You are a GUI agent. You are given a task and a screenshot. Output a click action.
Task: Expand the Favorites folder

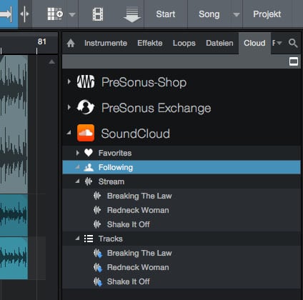[x=77, y=153]
